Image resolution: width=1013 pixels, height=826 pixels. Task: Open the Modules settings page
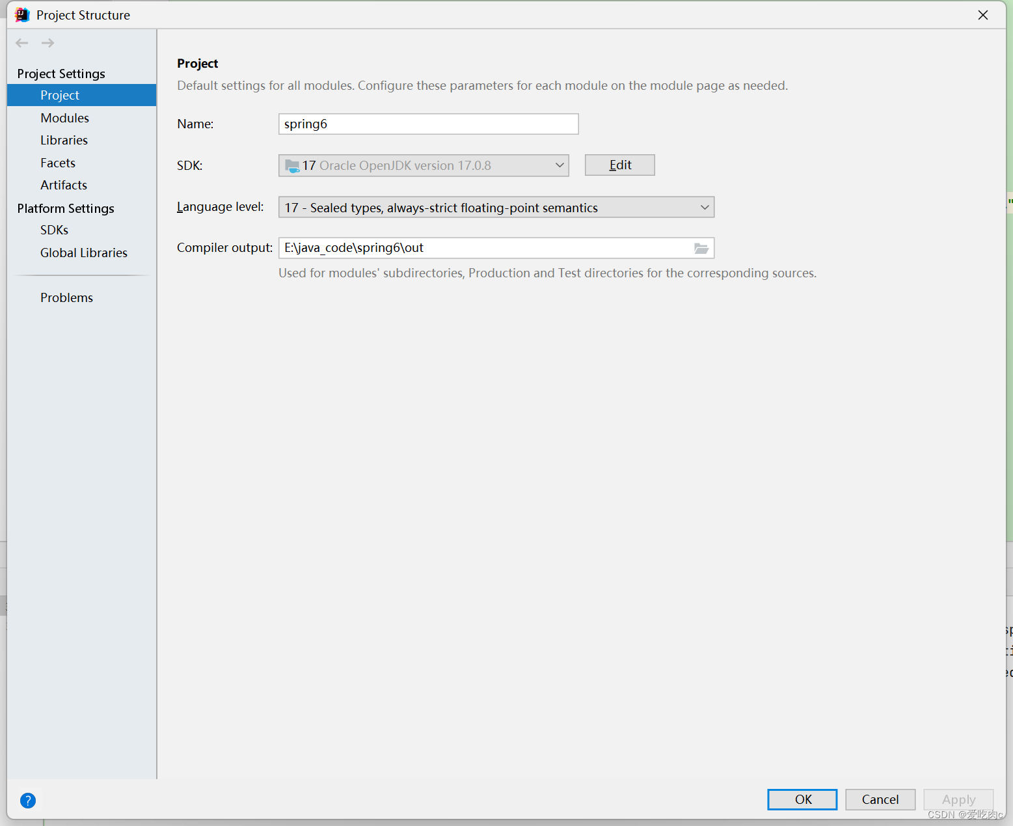[64, 118]
